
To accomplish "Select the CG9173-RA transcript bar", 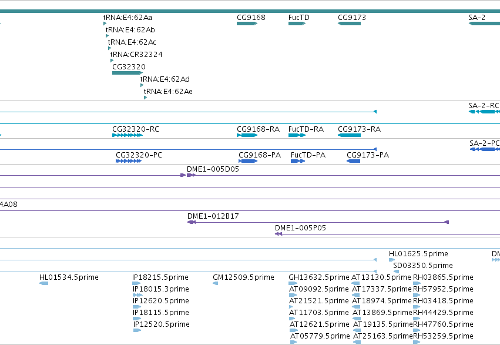I will (x=349, y=135).
